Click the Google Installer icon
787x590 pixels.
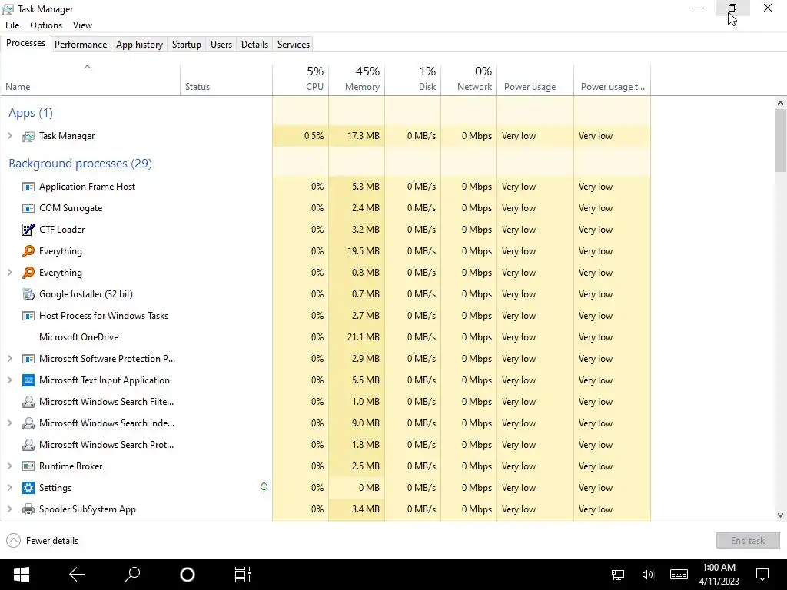pos(28,294)
